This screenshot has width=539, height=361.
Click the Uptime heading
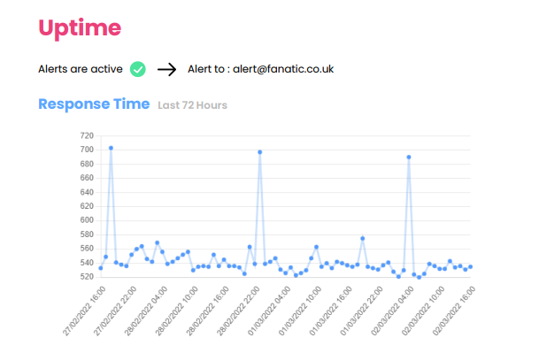click(80, 28)
